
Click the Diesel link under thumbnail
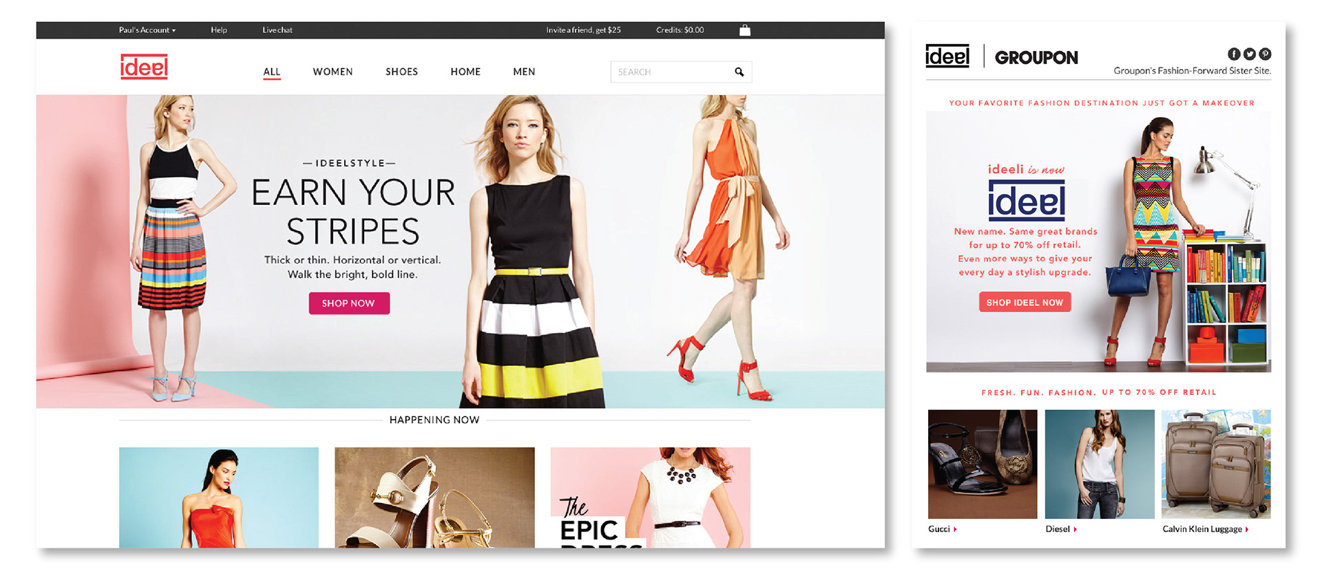pos(1061,529)
